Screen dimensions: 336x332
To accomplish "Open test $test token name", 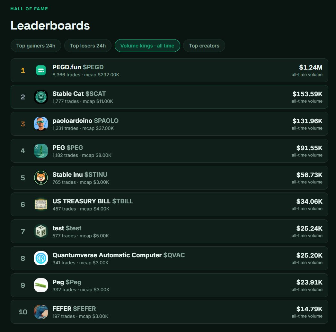I will pos(67,228).
